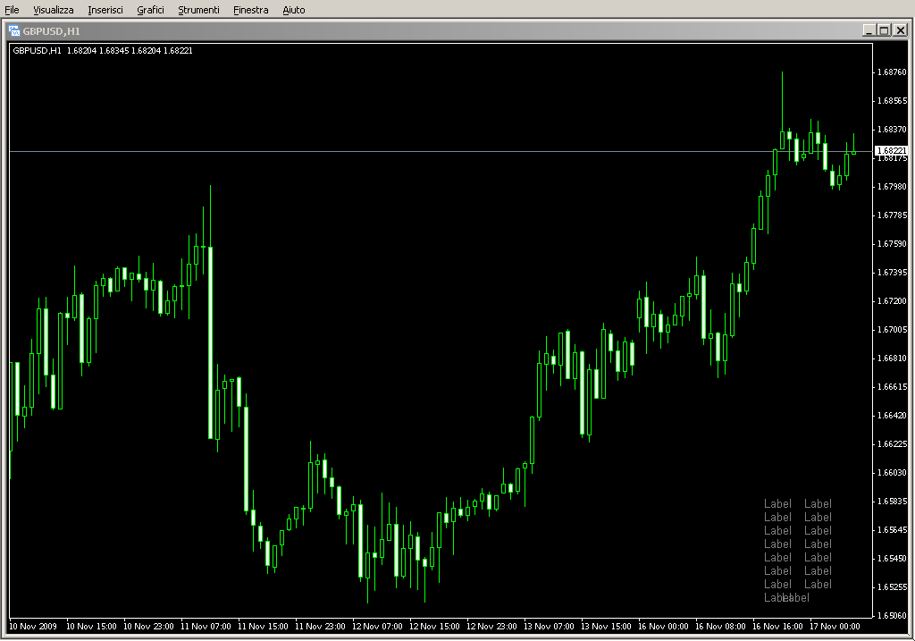Click the 1.66030 price axis label

(x=893, y=473)
